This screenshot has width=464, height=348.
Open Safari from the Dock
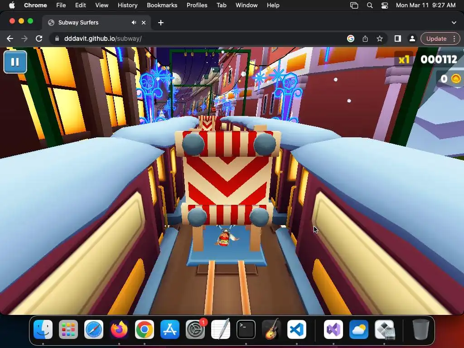pyautogui.click(x=94, y=329)
